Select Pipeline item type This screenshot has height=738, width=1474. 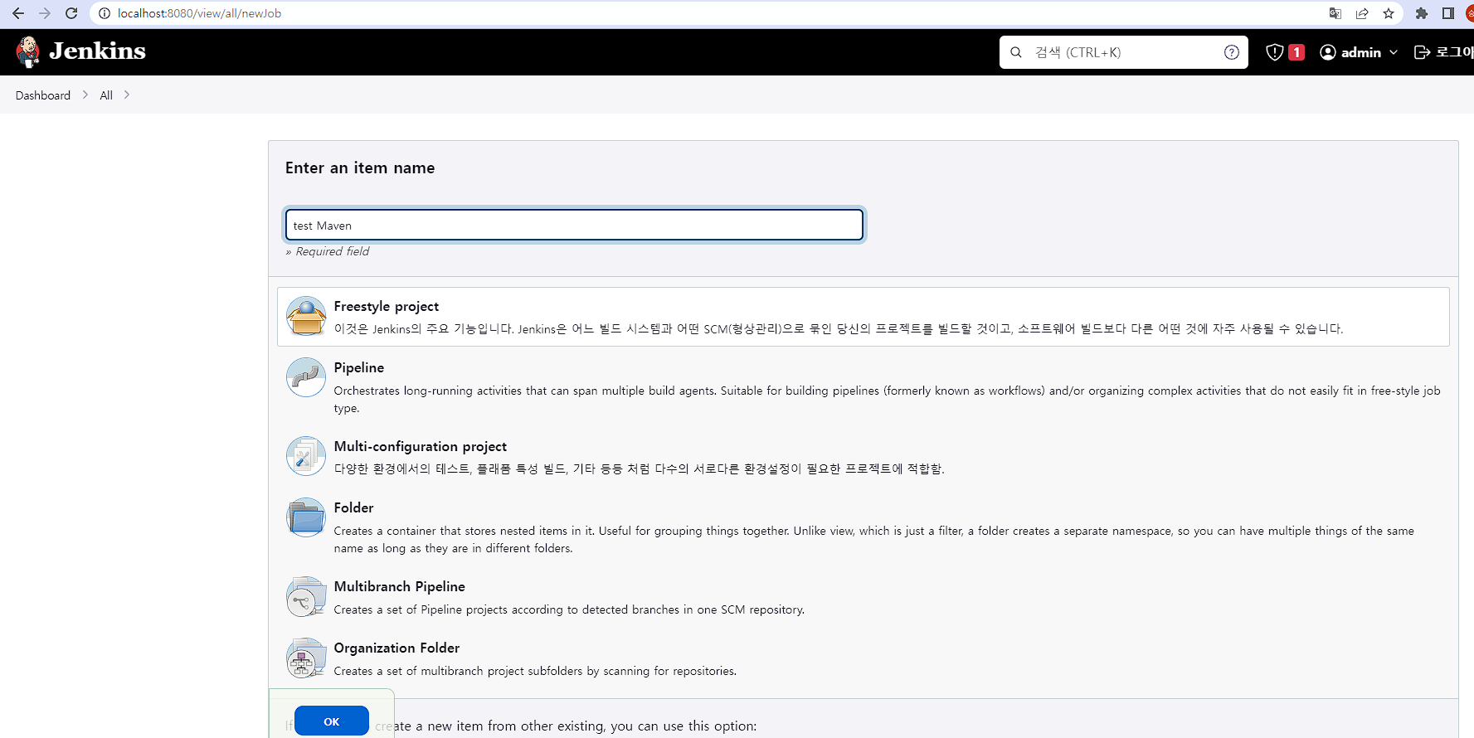pos(863,386)
